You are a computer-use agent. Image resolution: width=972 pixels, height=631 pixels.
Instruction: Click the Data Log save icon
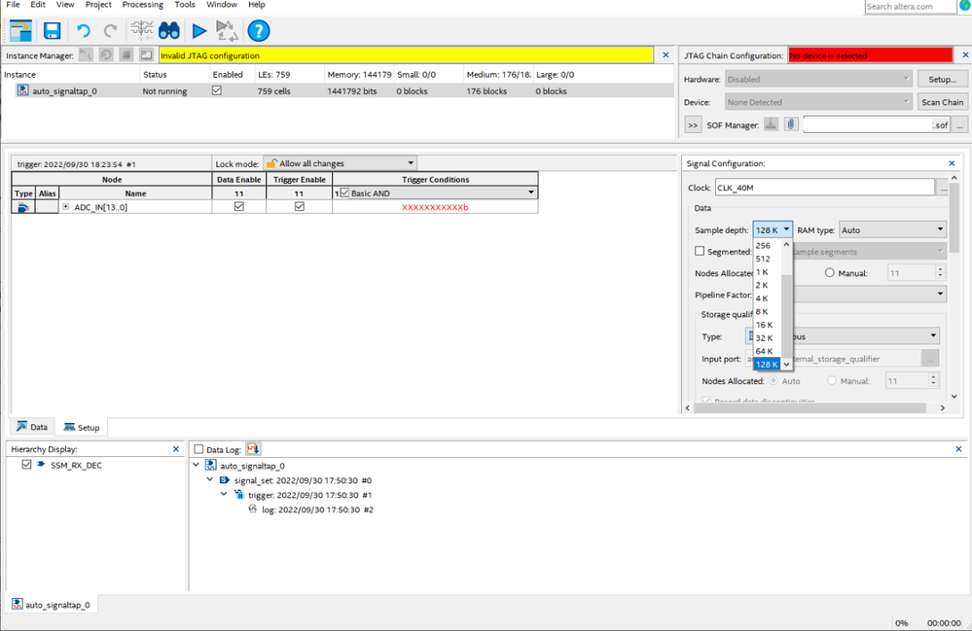coord(254,449)
